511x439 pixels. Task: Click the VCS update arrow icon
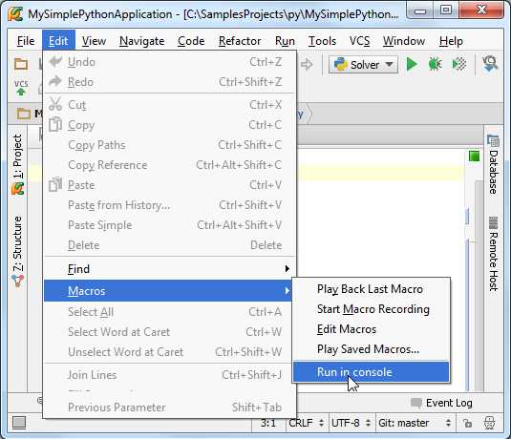(x=21, y=87)
